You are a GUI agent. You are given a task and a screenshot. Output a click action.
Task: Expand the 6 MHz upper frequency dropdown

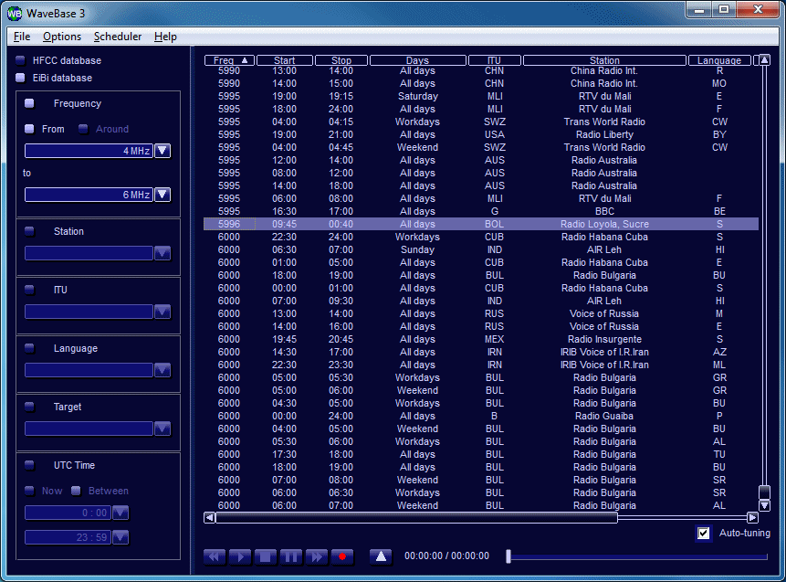click(162, 195)
